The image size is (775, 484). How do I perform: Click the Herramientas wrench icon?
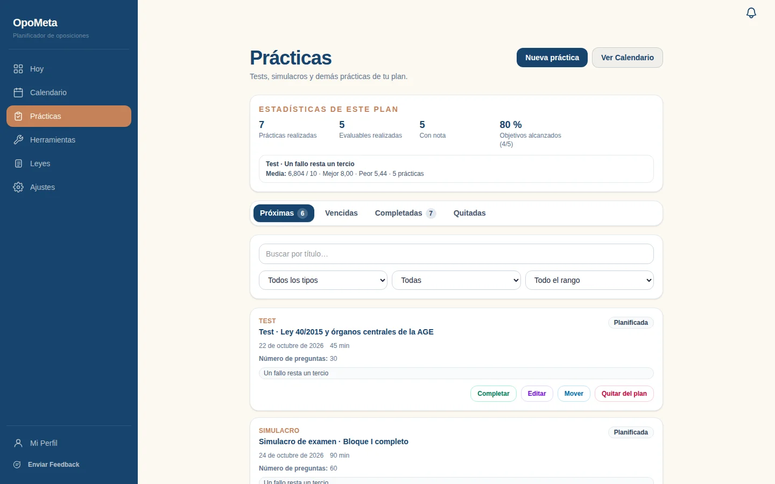coord(18,140)
